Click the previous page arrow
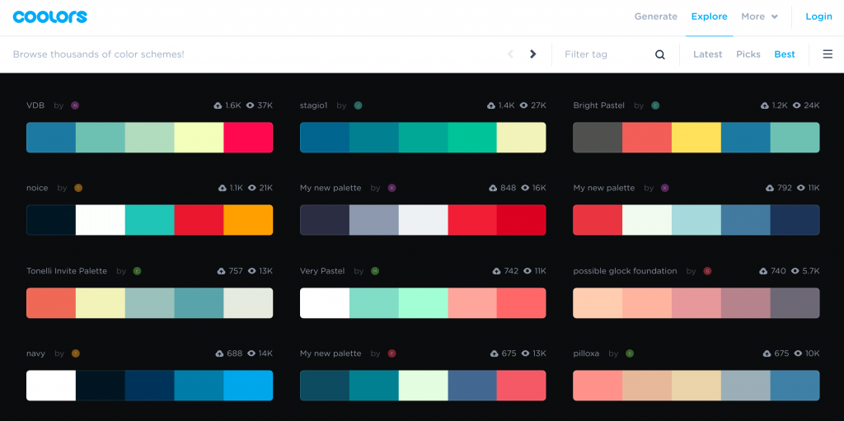Screen dimensions: 844x421 click(x=510, y=54)
